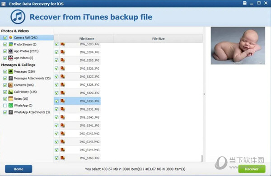Viewport: 271px width, 176px height.
Task: Sort by the File Size column header
Action: [158, 39]
